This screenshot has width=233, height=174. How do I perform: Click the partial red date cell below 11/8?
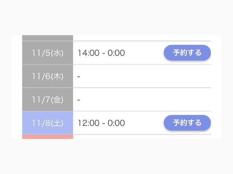pos(47,137)
